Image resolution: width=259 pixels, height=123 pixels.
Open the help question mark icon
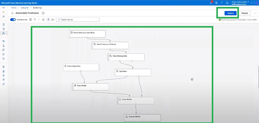coord(222,3)
